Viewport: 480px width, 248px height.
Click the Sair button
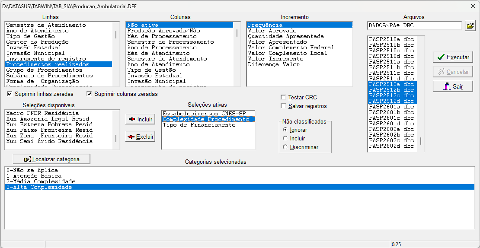click(453, 86)
